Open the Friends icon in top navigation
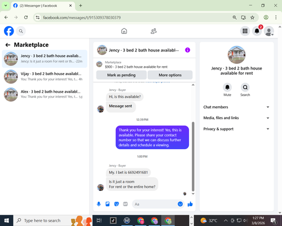The height and width of the screenshot is (226, 282). [x=153, y=31]
